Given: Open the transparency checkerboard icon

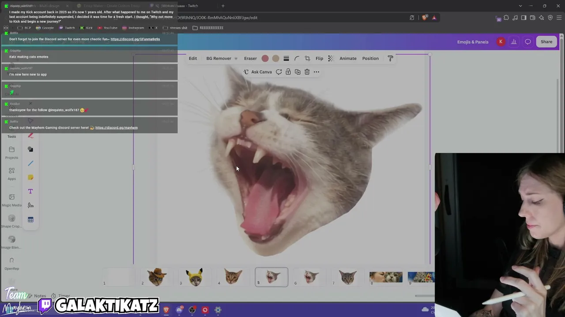Looking at the screenshot, I should click(x=331, y=59).
